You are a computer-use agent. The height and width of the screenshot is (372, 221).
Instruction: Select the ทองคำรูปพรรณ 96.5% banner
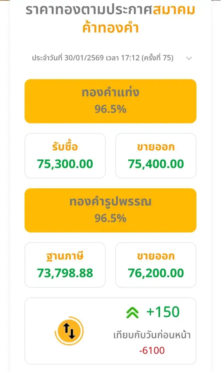point(111,209)
